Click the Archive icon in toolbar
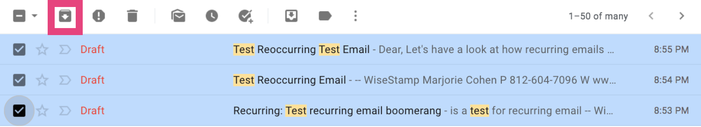 pyautogui.click(x=65, y=16)
